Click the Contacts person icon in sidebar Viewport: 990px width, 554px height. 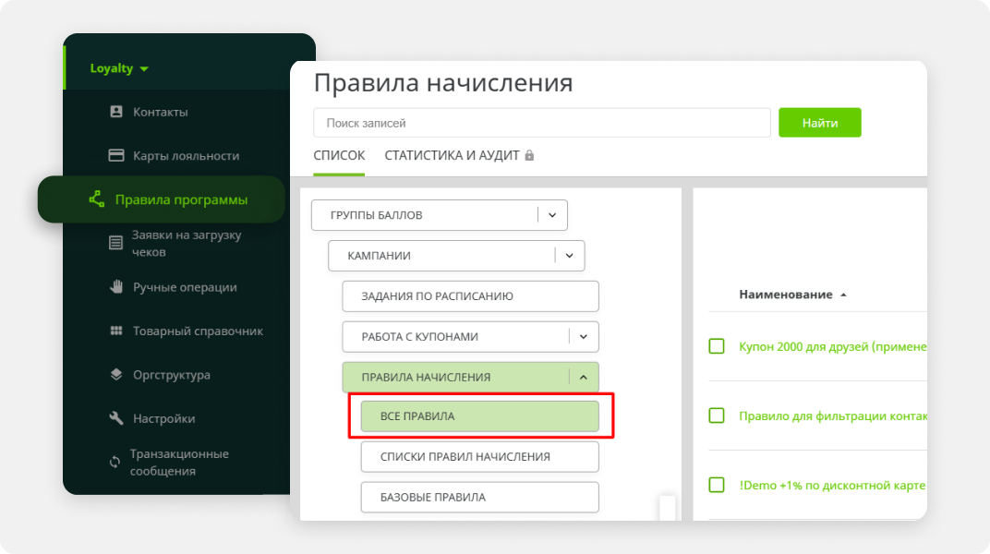pos(116,112)
